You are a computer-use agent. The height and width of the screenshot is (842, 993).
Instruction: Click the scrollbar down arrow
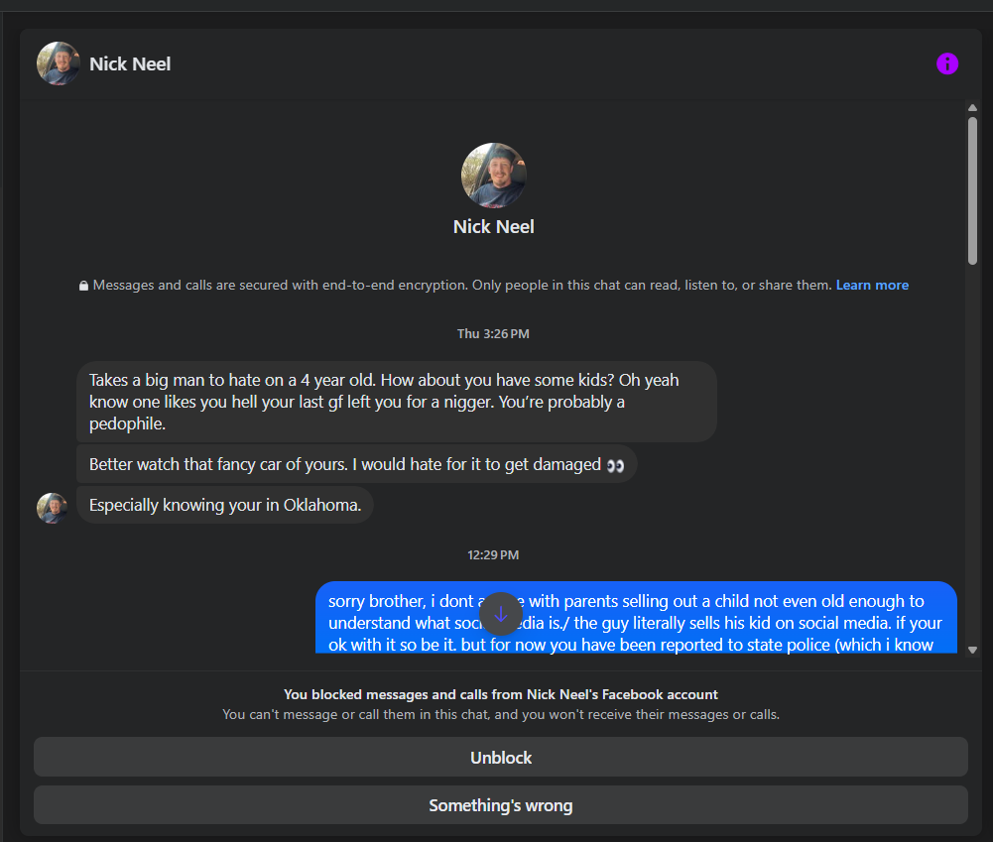972,650
